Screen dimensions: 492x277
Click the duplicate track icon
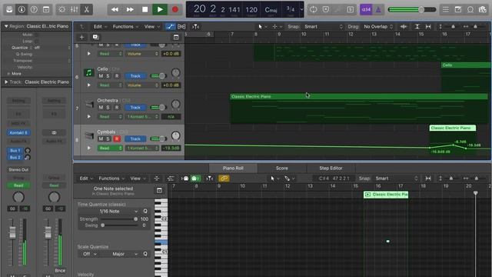point(95,38)
